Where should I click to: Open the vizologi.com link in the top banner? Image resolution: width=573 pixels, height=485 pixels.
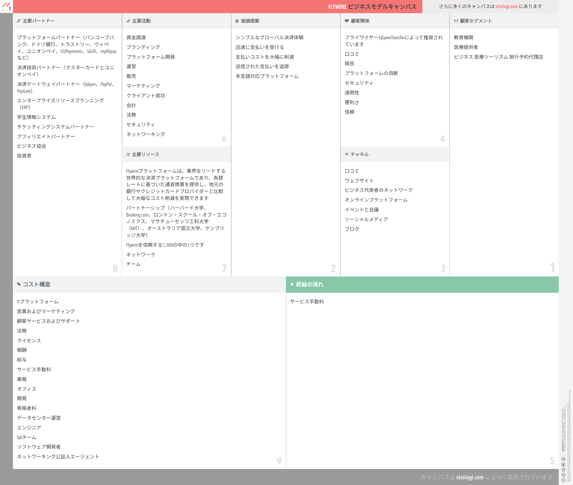[507, 6]
